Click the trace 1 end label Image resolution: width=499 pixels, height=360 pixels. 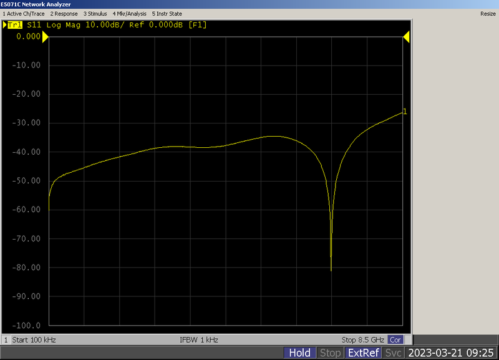[405, 112]
